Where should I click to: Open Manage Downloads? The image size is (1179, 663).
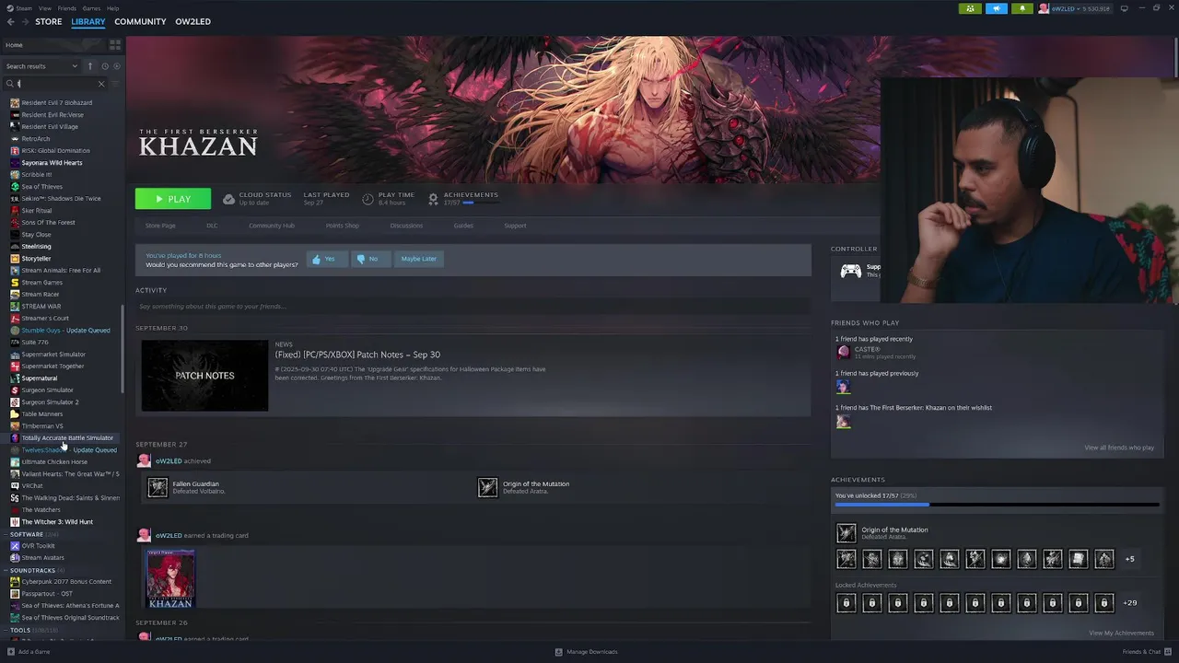point(586,652)
